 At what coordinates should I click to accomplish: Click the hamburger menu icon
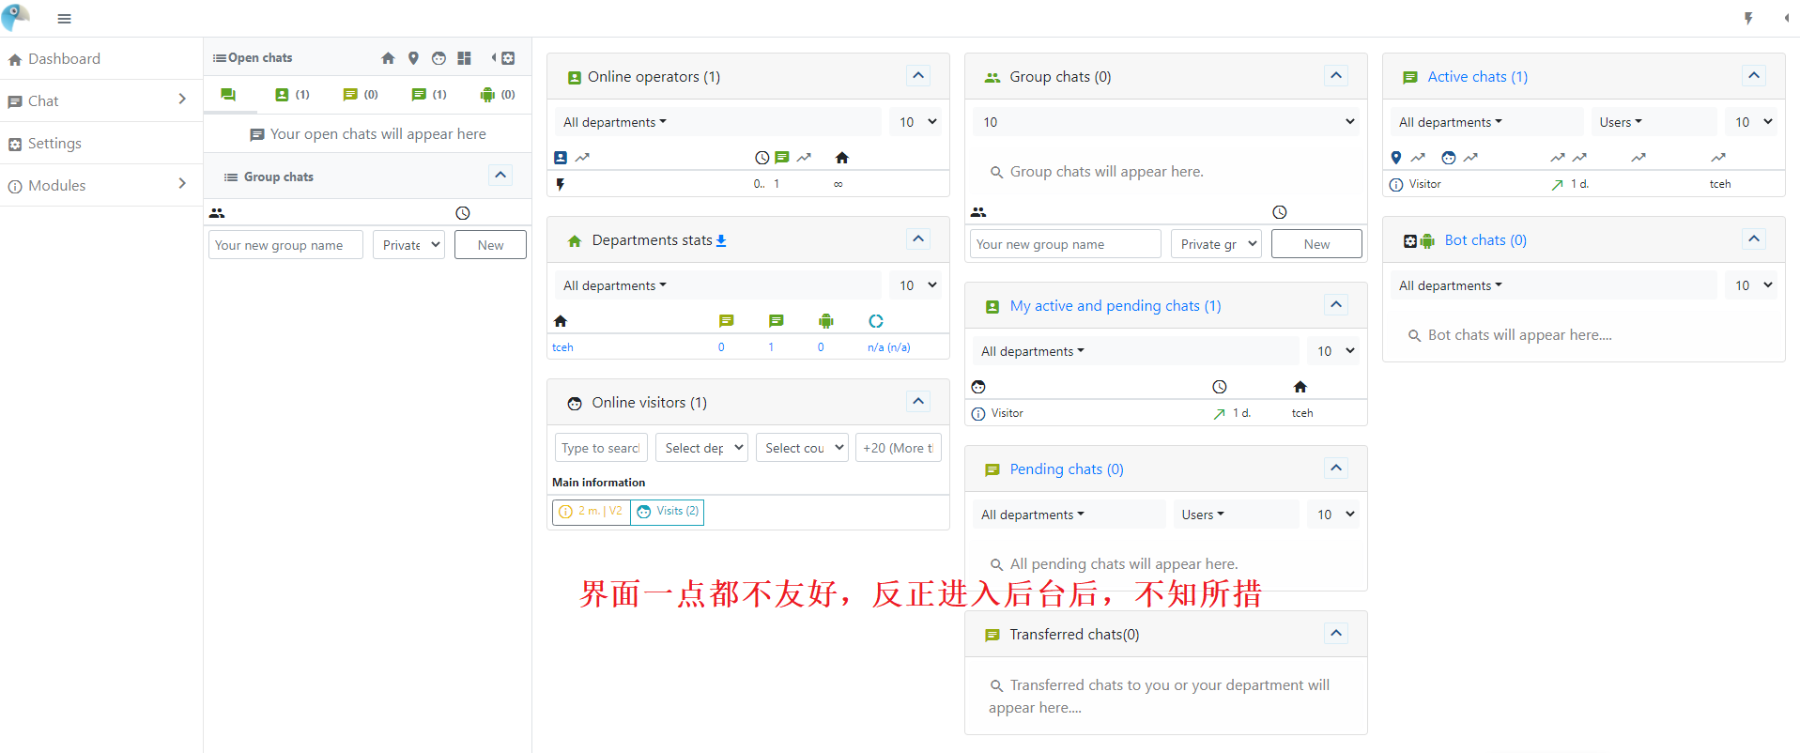(64, 19)
